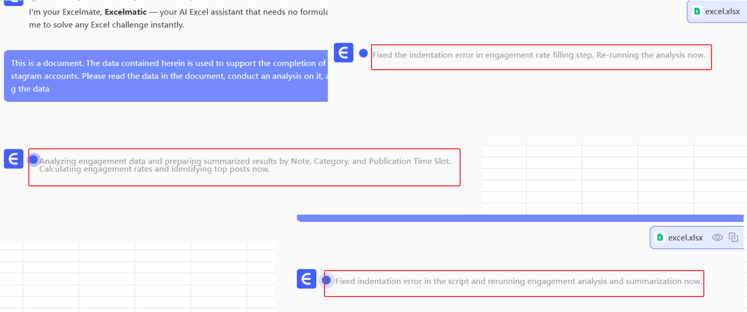The height and width of the screenshot is (312, 747).
Task: Click green spreadsheet icon beside the eye icon's excel.xlsx
Action: (x=660, y=237)
